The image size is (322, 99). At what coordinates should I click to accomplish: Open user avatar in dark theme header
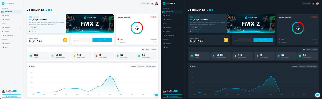317,4
